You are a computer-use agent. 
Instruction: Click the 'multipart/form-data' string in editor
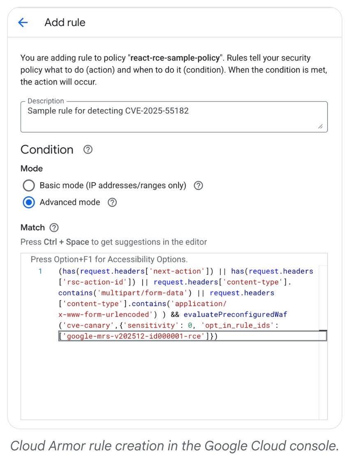143,293
